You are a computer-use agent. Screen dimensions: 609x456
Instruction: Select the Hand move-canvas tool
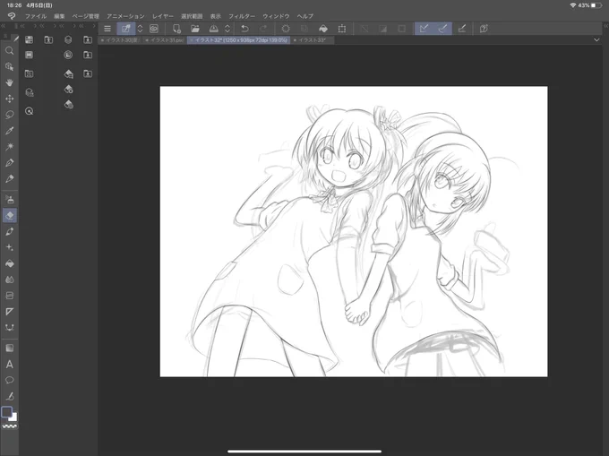pos(9,82)
